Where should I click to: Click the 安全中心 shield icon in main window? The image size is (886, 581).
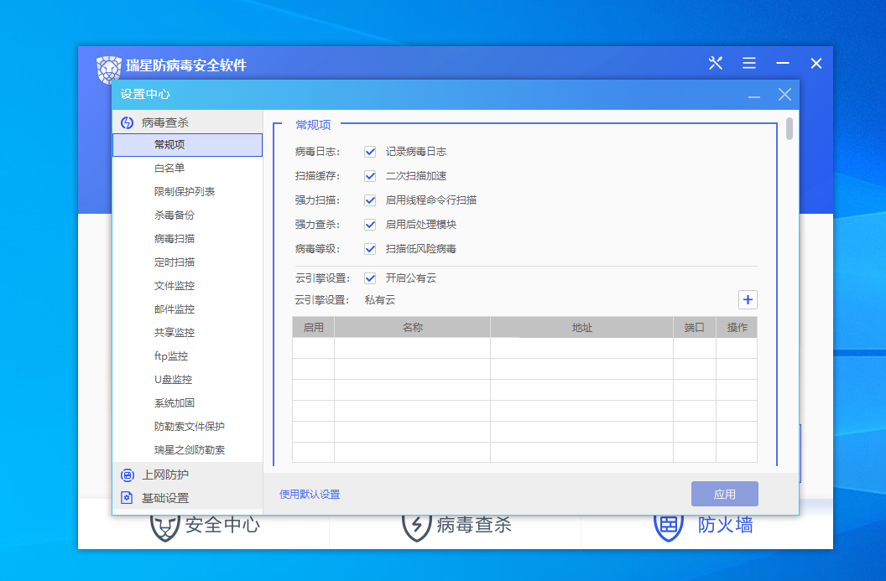[x=165, y=527]
